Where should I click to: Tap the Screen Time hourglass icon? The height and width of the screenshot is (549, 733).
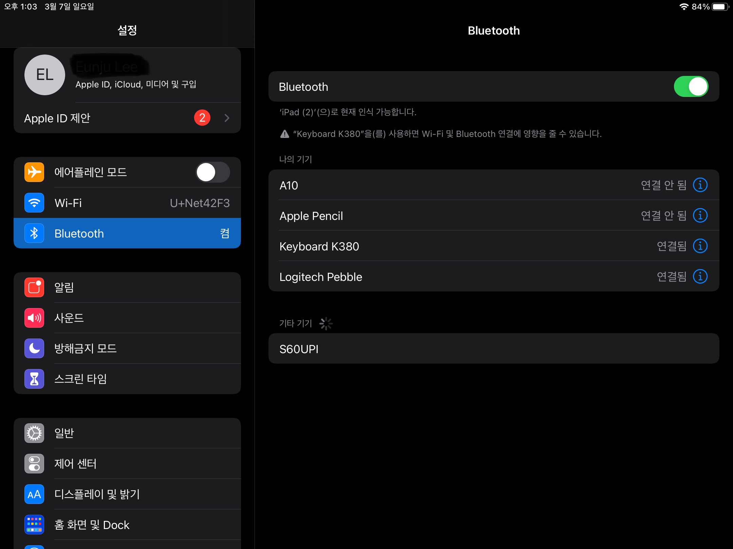[34, 379]
